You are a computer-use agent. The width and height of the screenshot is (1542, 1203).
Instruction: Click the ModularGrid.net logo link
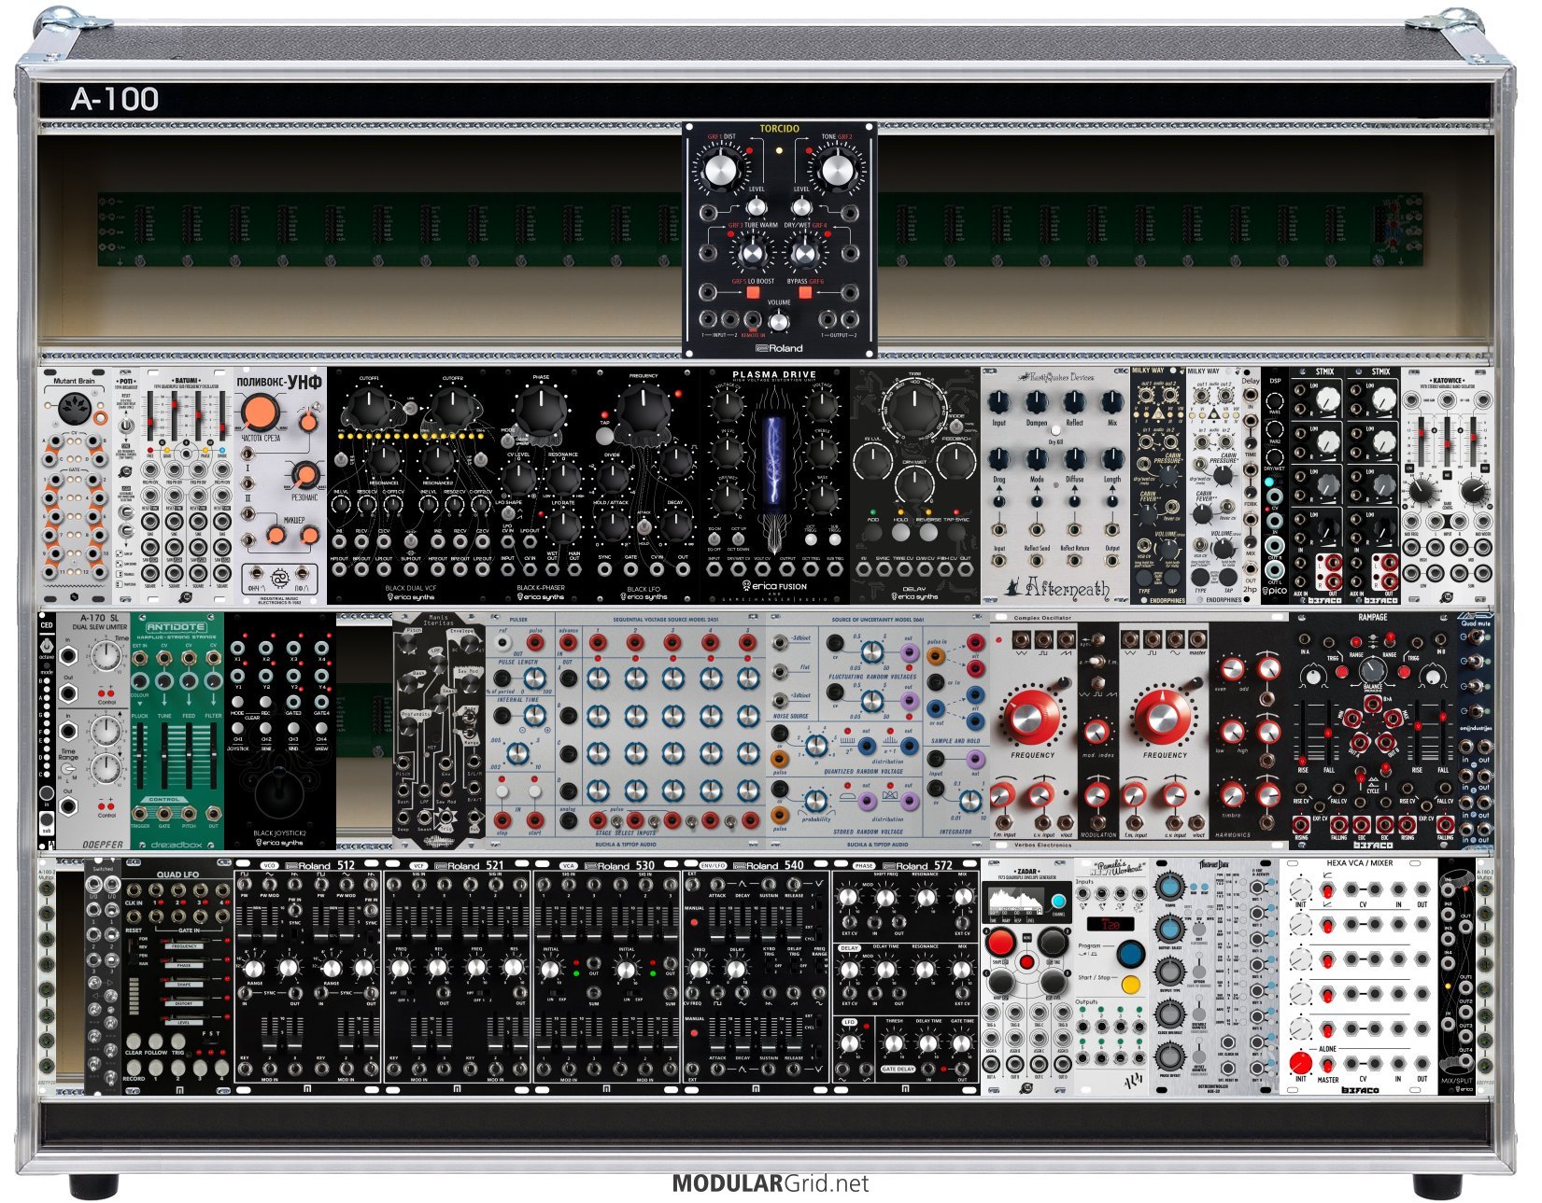(770, 1183)
